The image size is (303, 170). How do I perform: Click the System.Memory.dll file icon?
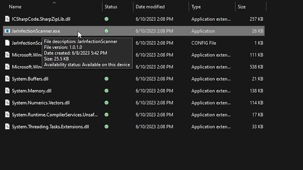click(x=7, y=91)
